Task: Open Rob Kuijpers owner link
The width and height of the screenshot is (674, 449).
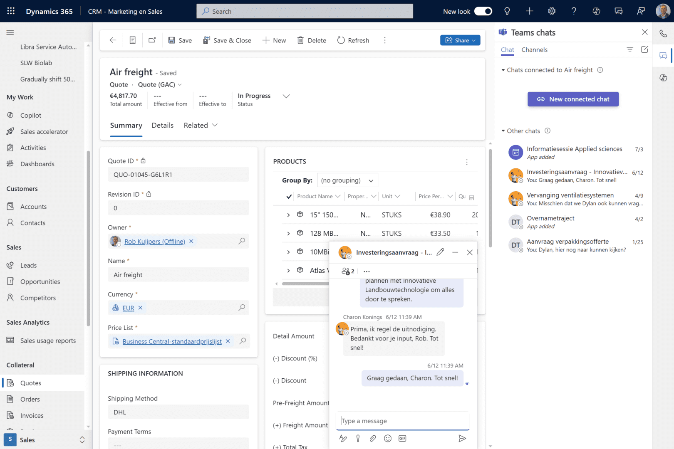Action: pyautogui.click(x=155, y=242)
